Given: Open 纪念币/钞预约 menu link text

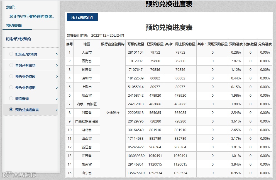Looking at the screenshot, I should point(26,54).
